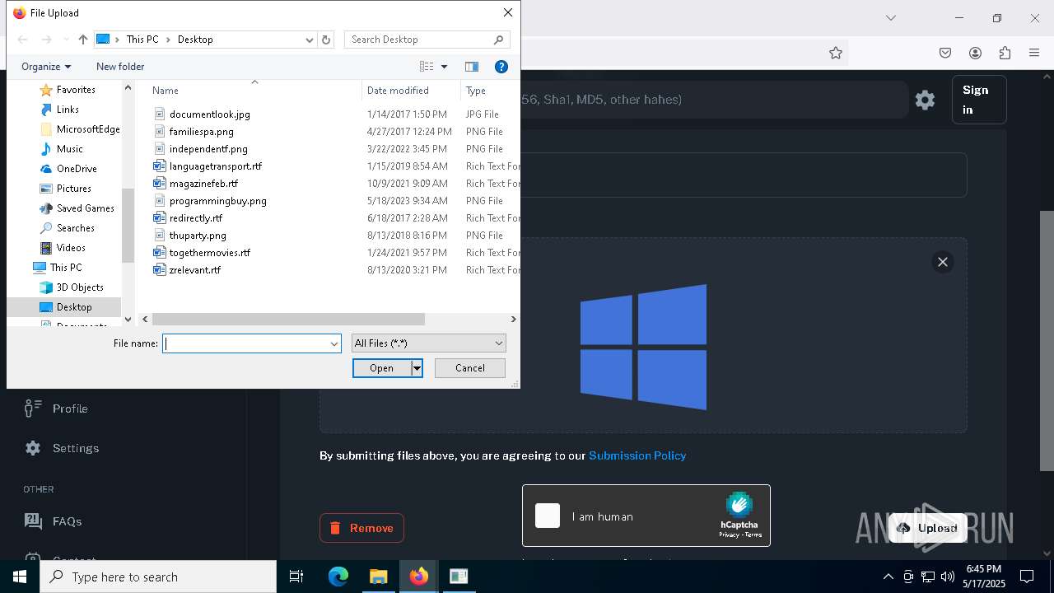
Task: Open the Organize menu
Action: click(46, 67)
